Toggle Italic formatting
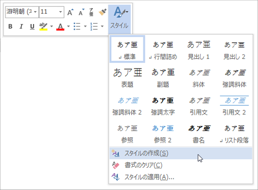Image resolution: width=258 pixels, height=190 pixels. pyautogui.click(x=21, y=26)
